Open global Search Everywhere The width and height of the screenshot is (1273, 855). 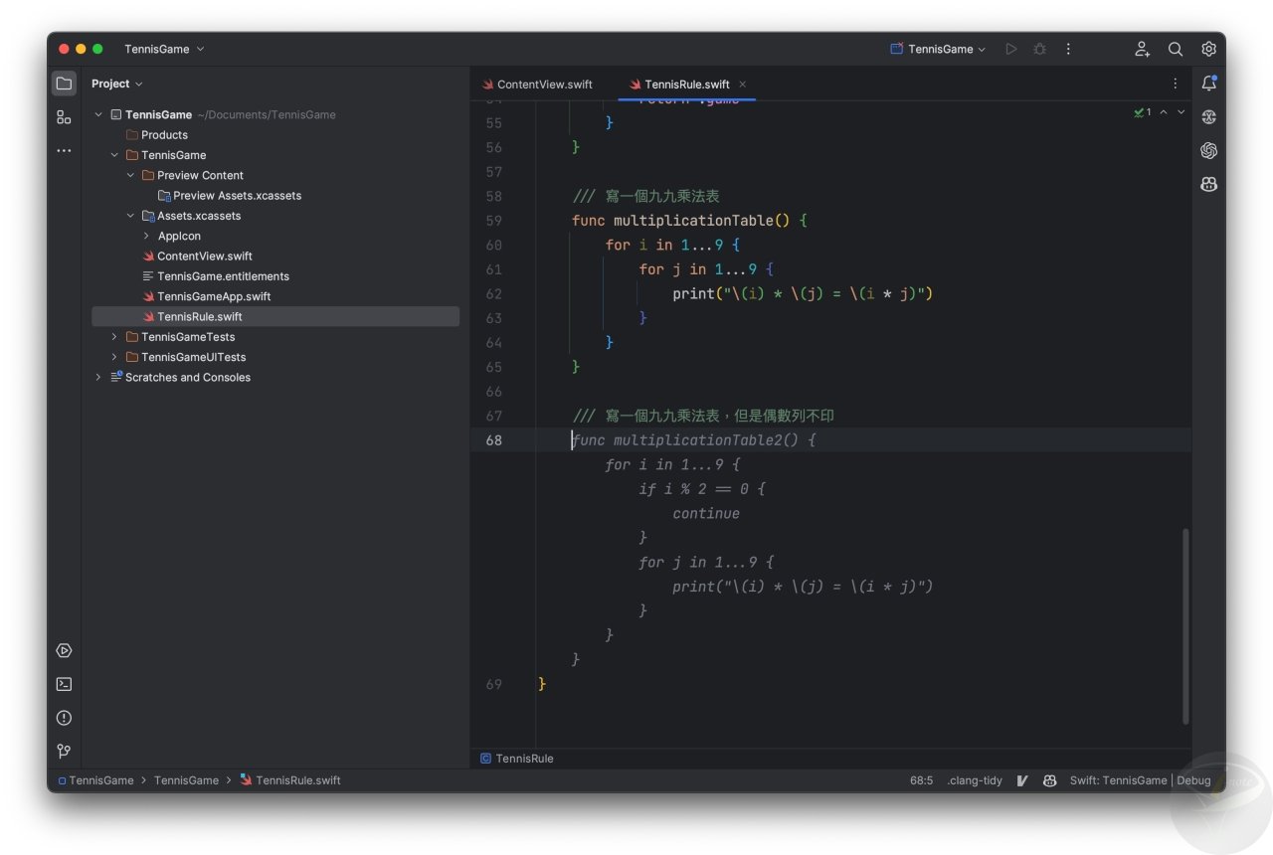tap(1175, 48)
